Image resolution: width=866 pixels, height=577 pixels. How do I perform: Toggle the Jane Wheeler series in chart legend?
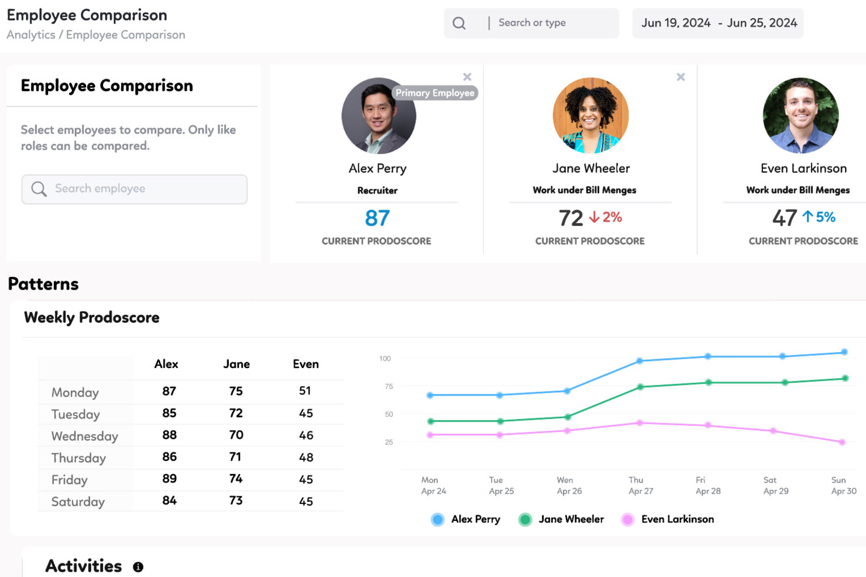[525, 519]
